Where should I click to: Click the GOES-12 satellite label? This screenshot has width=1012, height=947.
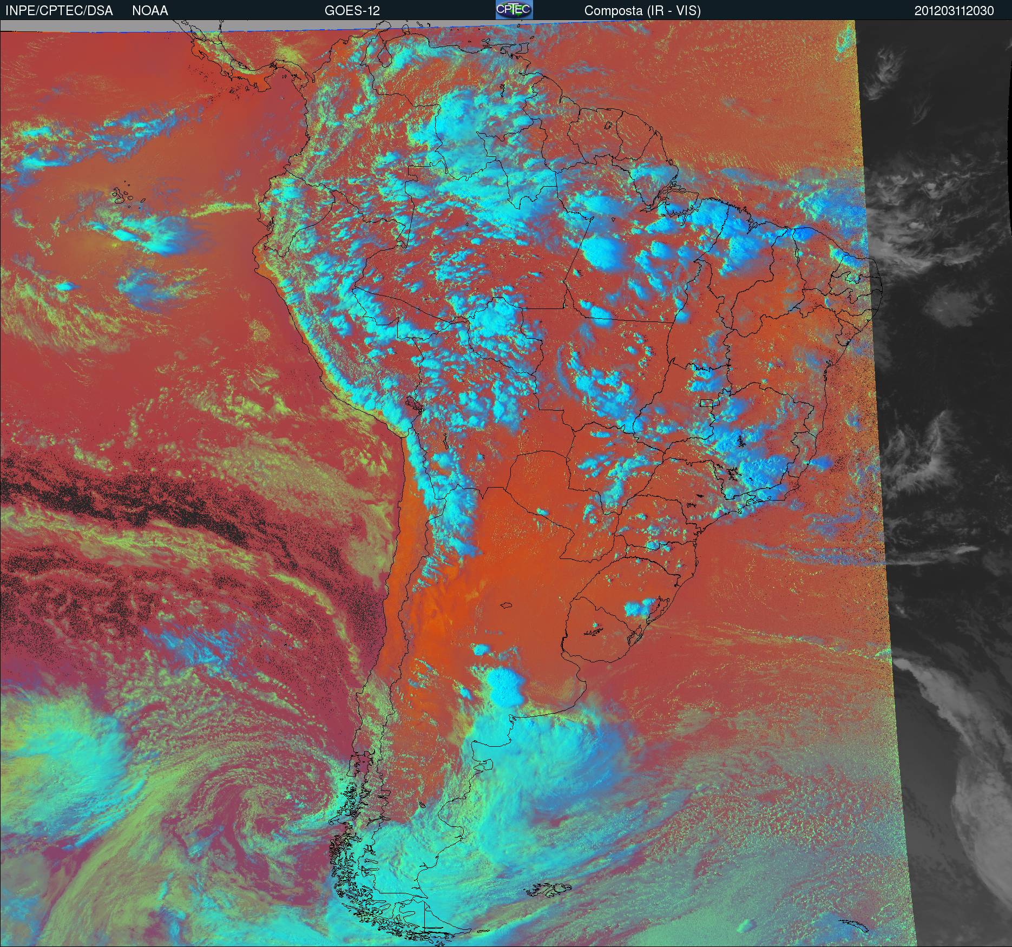(x=352, y=11)
